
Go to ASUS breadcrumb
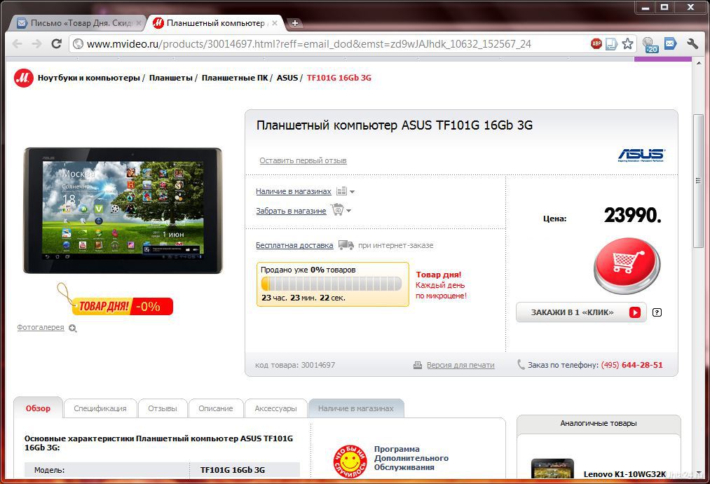(287, 78)
